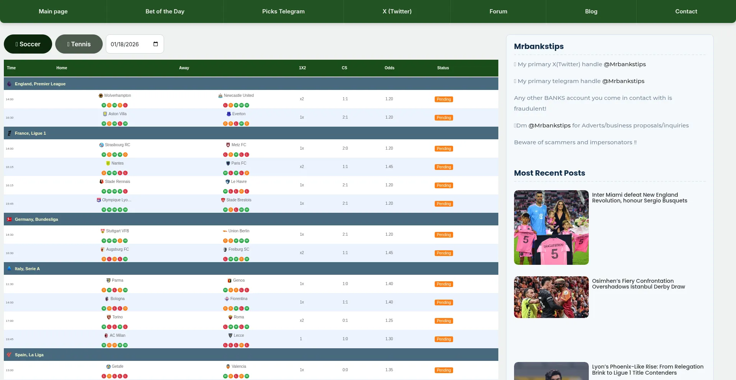The width and height of the screenshot is (736, 380).
Task: Click the 01/18/2026 date input field
Action: click(127, 44)
